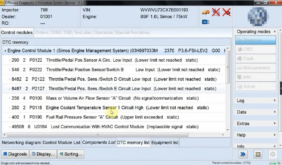Expand the U0164 fault entry
The image size is (282, 165).
click(9, 127)
